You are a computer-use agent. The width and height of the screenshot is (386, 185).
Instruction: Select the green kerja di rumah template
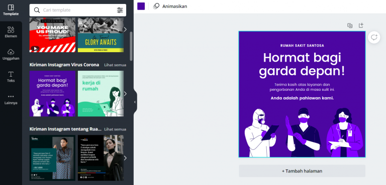pos(101,94)
